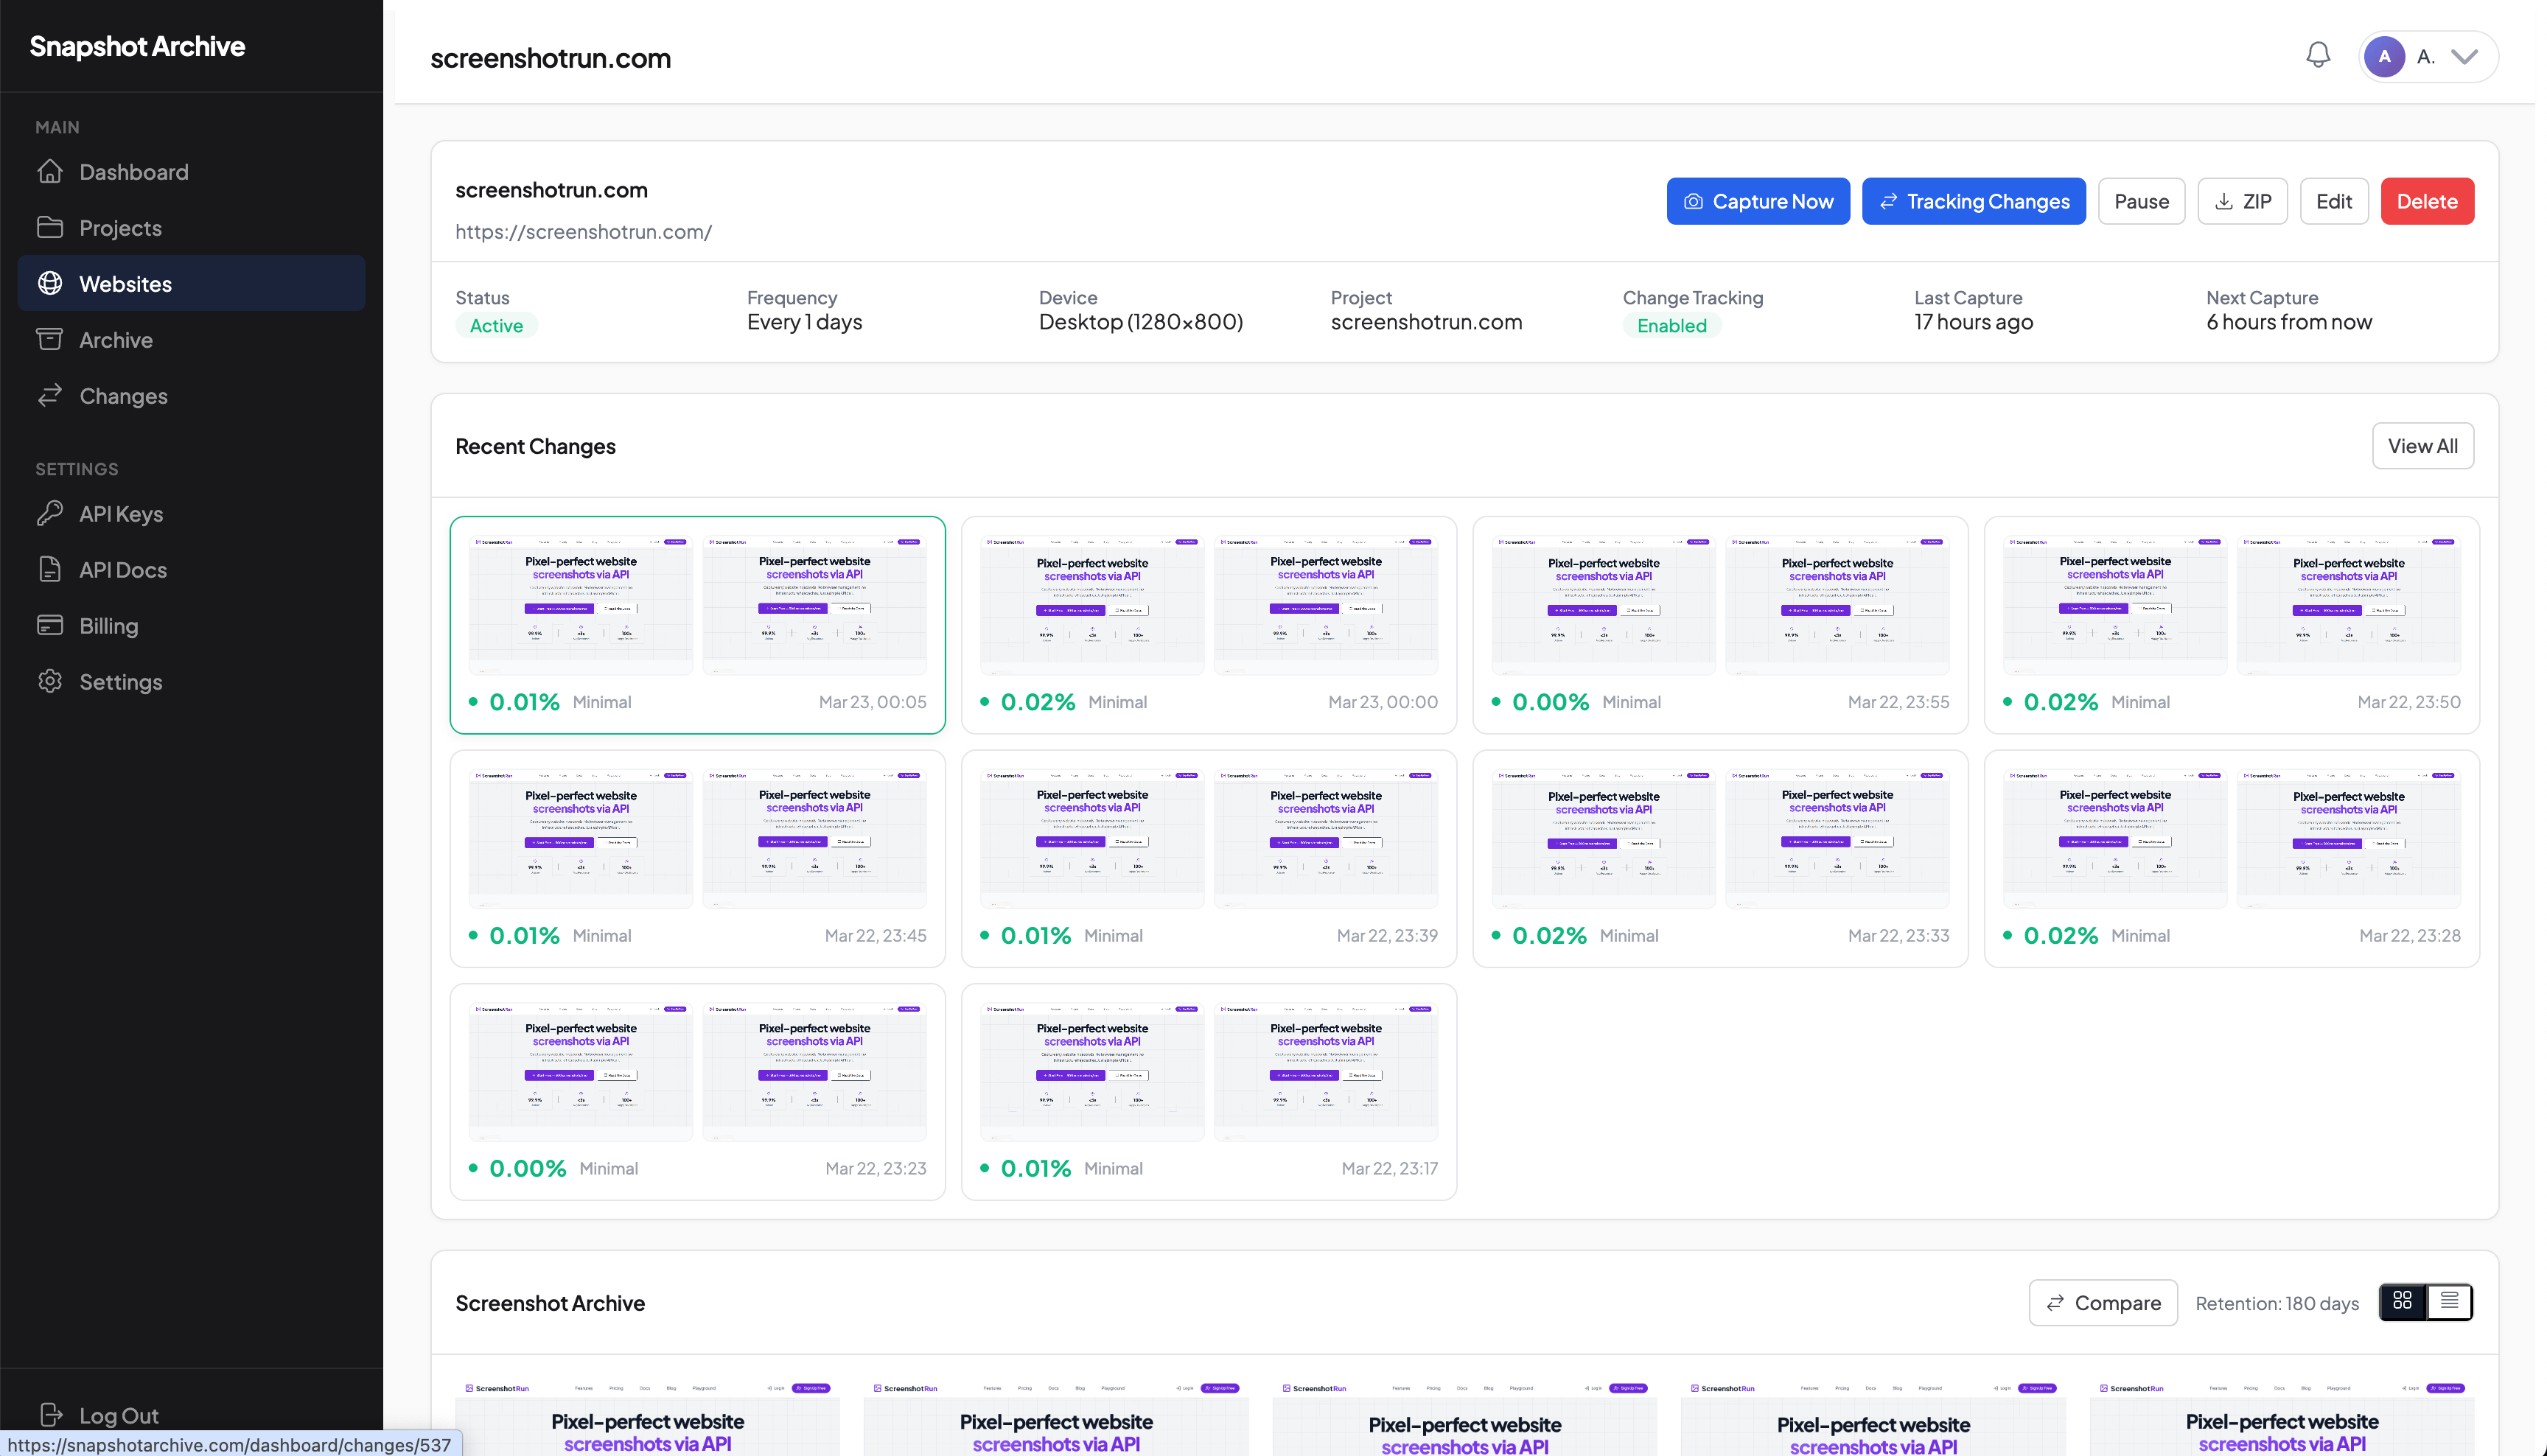Image resolution: width=2547 pixels, height=1456 pixels.
Task: Open the Mar 22, 23:23 change card
Action: point(698,1092)
